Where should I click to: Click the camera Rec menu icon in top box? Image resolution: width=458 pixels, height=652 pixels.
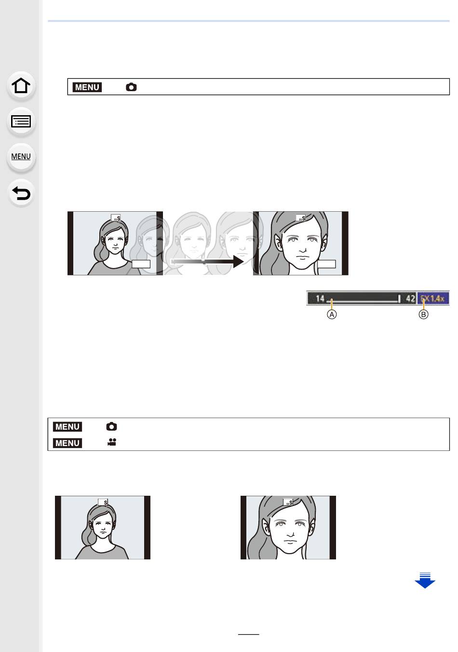tap(131, 87)
